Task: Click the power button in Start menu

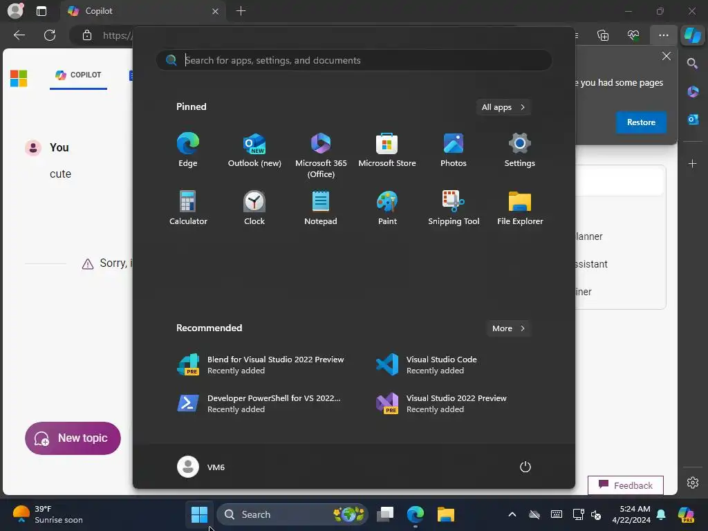Action: tap(525, 467)
